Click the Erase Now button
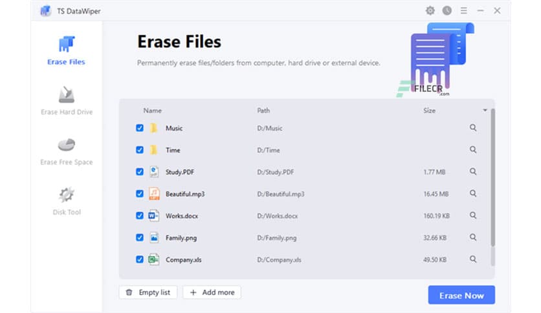541x313 pixels. pos(461,295)
